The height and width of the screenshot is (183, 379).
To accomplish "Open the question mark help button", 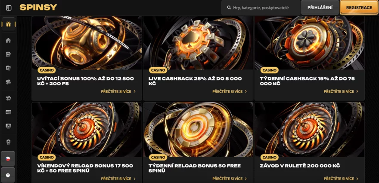I will 8,175.
